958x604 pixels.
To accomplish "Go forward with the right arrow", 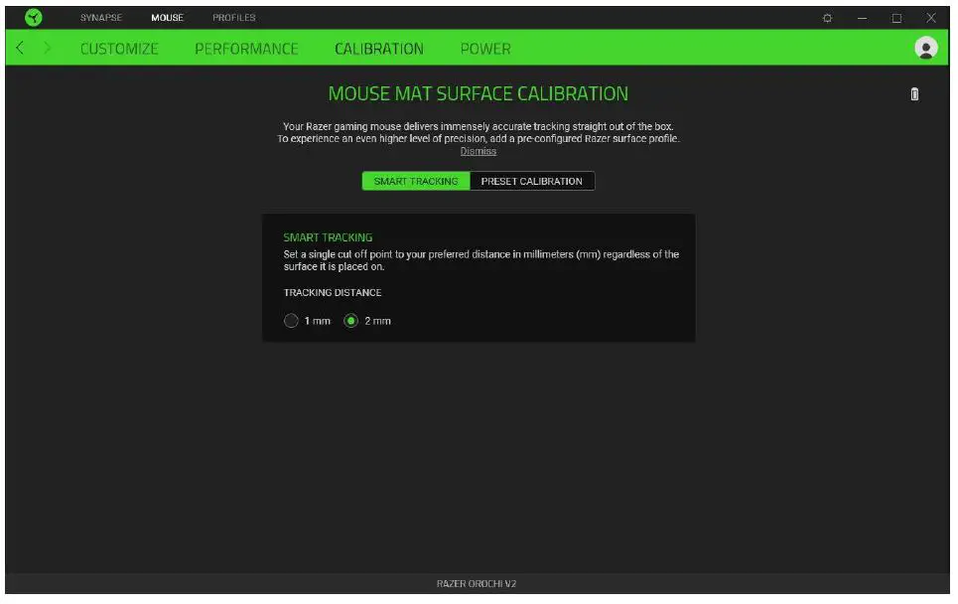I will [47, 48].
